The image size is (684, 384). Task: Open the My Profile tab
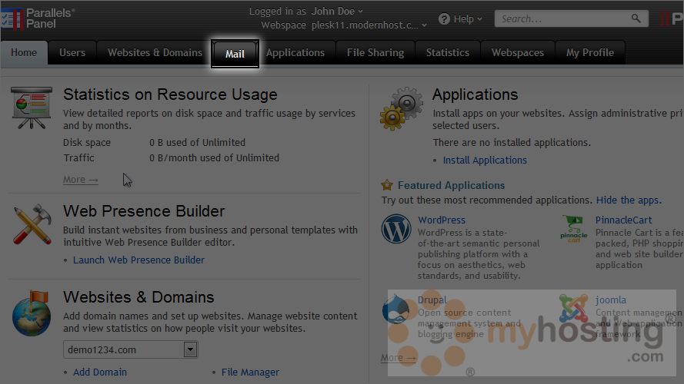[590, 53]
